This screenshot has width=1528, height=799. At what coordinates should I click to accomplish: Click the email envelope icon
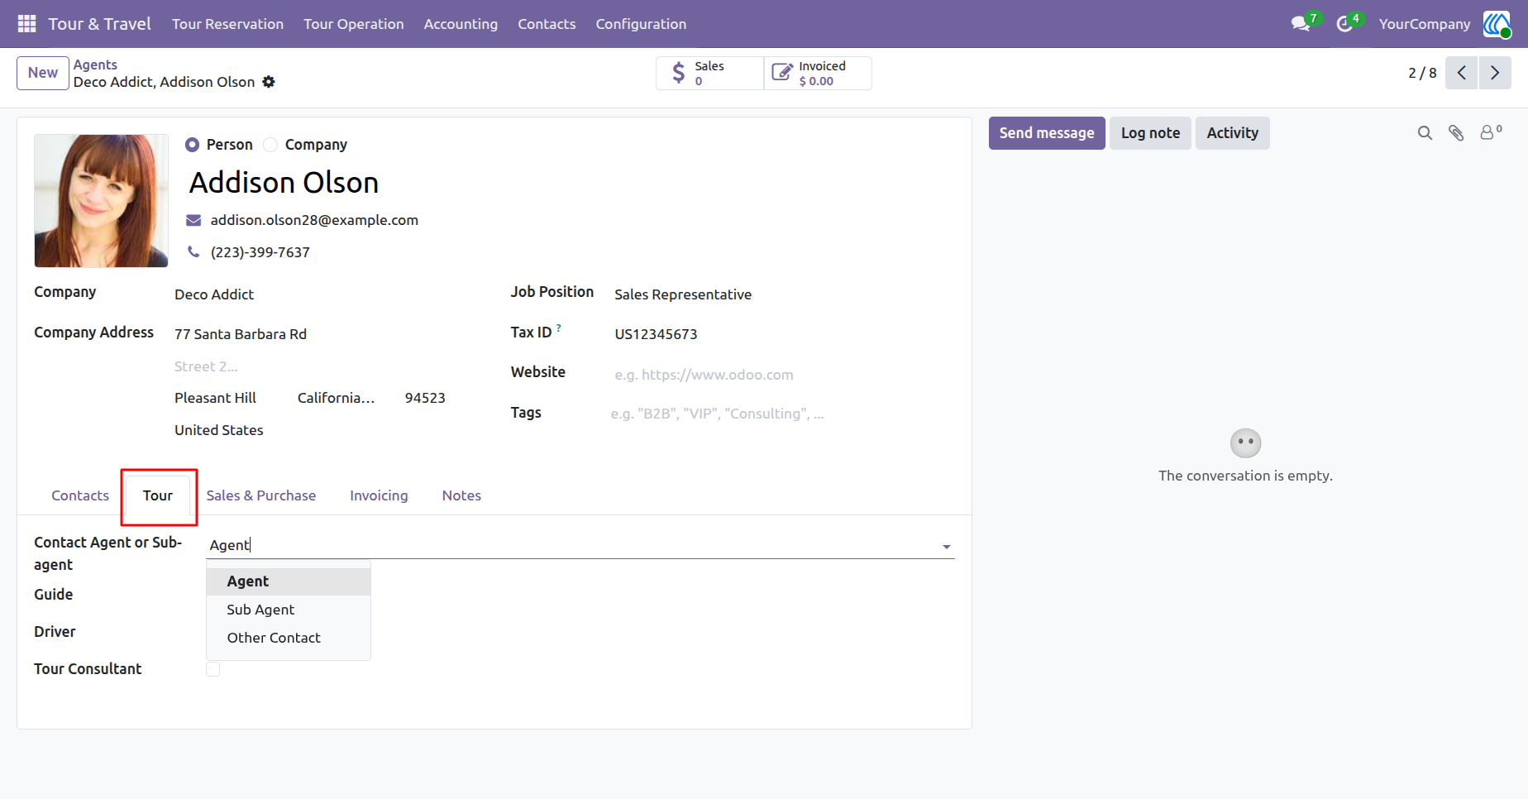tap(193, 220)
